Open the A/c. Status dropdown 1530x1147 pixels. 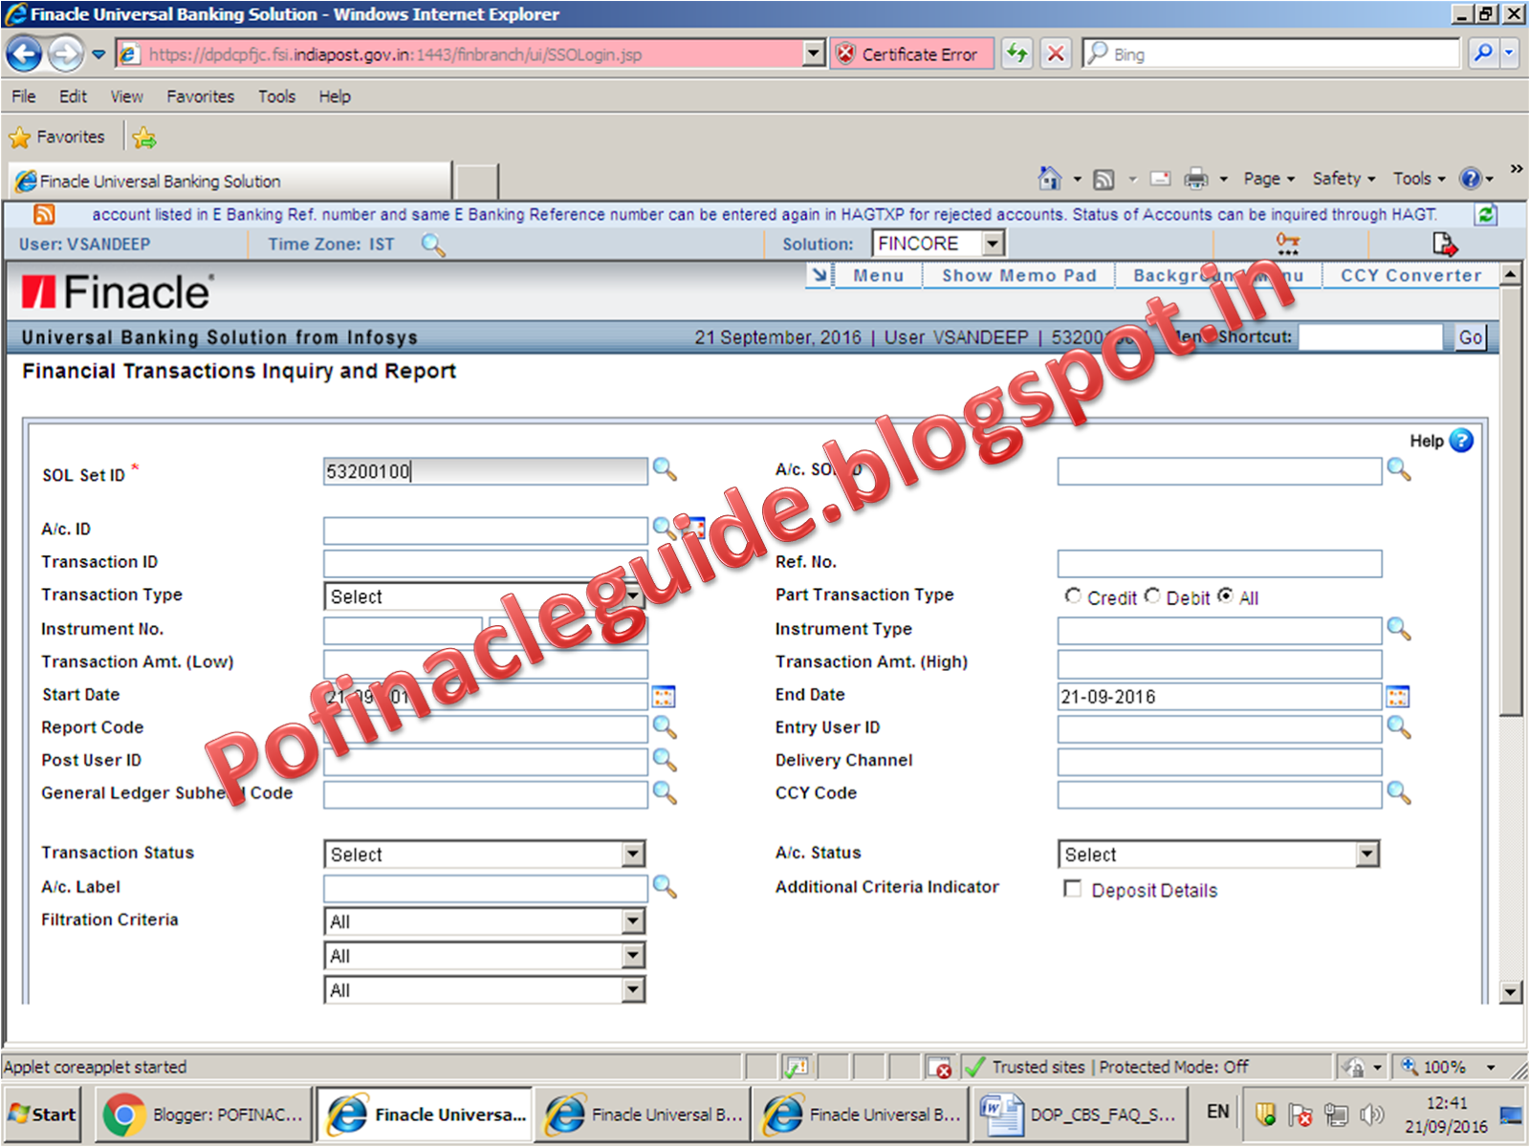point(1365,854)
